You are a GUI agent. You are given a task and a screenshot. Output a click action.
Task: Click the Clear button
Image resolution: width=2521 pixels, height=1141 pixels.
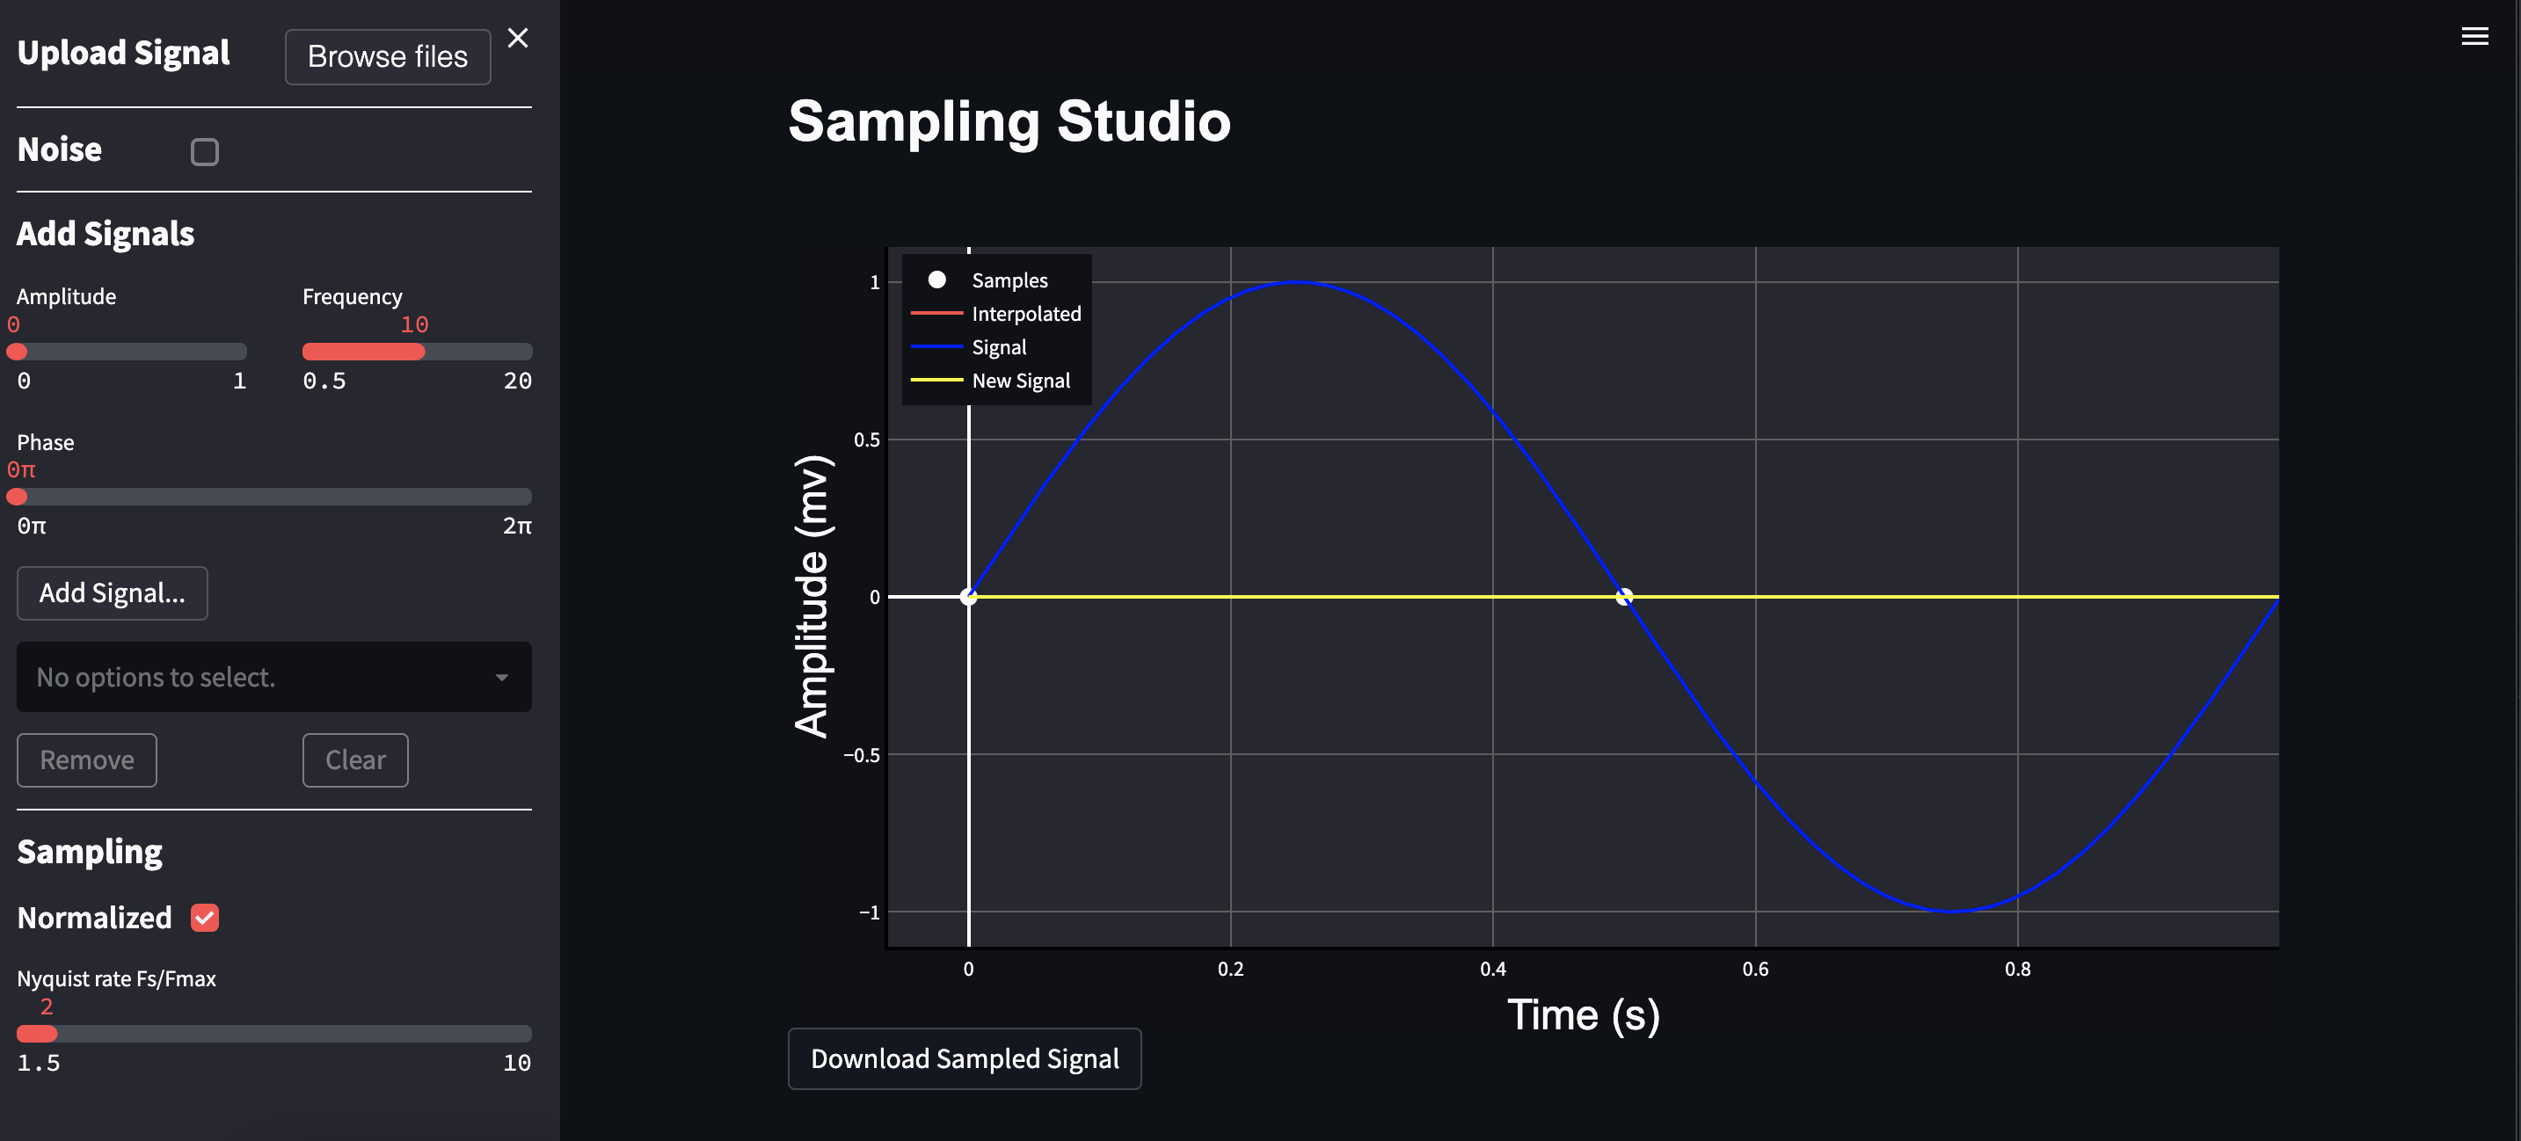point(354,759)
